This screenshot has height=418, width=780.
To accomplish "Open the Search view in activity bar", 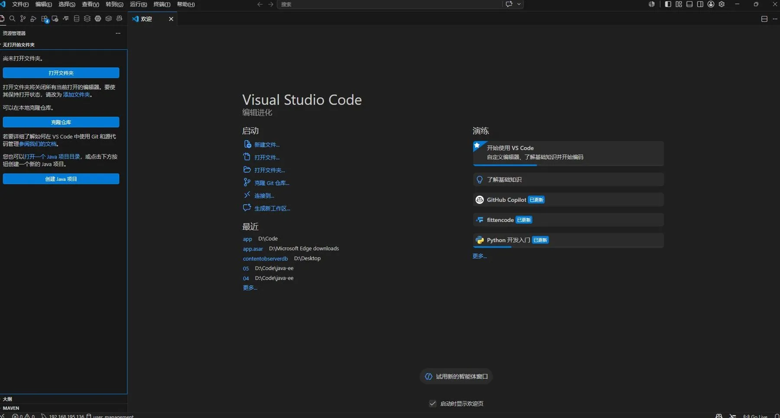I will click(x=12, y=19).
